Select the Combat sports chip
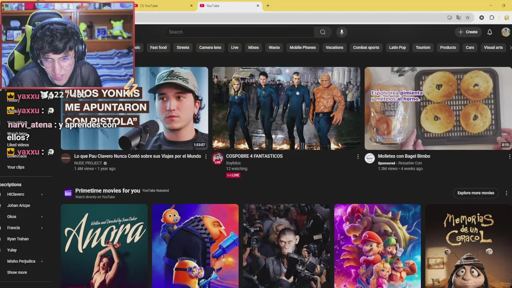The width and height of the screenshot is (512, 288). (366, 48)
